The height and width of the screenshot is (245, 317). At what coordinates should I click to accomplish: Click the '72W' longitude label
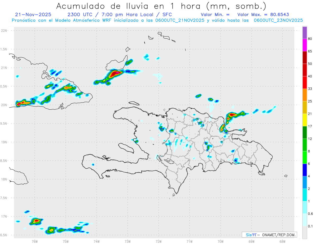coord(158,242)
